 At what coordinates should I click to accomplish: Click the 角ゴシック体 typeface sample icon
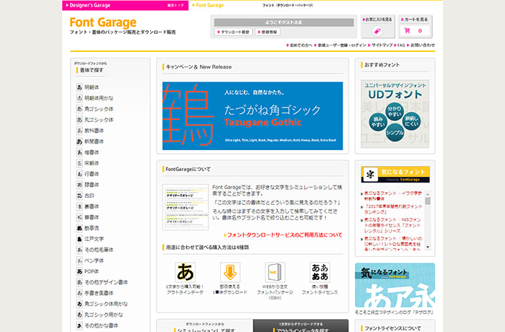(79, 109)
